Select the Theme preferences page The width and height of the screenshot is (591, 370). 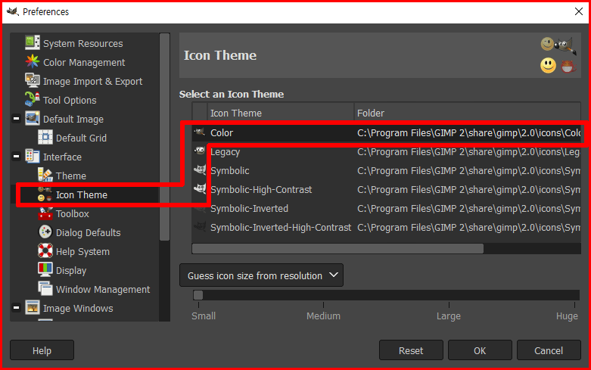[71, 176]
